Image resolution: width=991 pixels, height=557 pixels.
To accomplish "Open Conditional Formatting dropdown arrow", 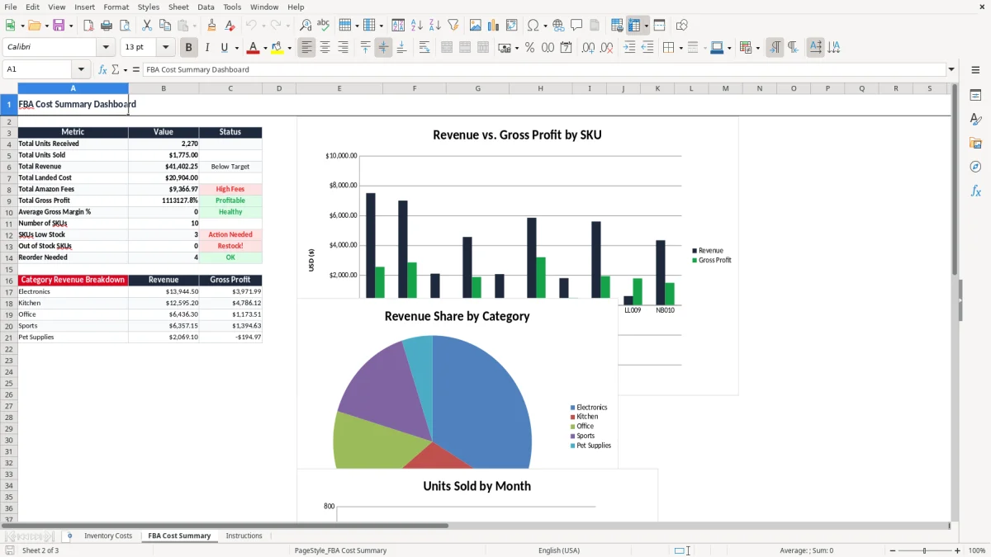I will pyautogui.click(x=758, y=48).
